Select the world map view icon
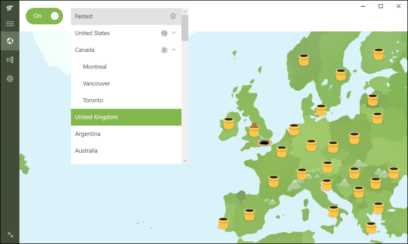 (10, 41)
